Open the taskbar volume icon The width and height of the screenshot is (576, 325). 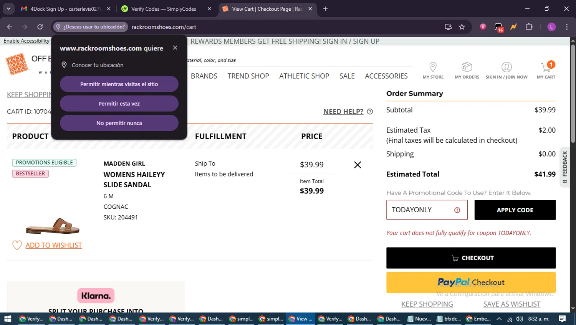coord(519,319)
